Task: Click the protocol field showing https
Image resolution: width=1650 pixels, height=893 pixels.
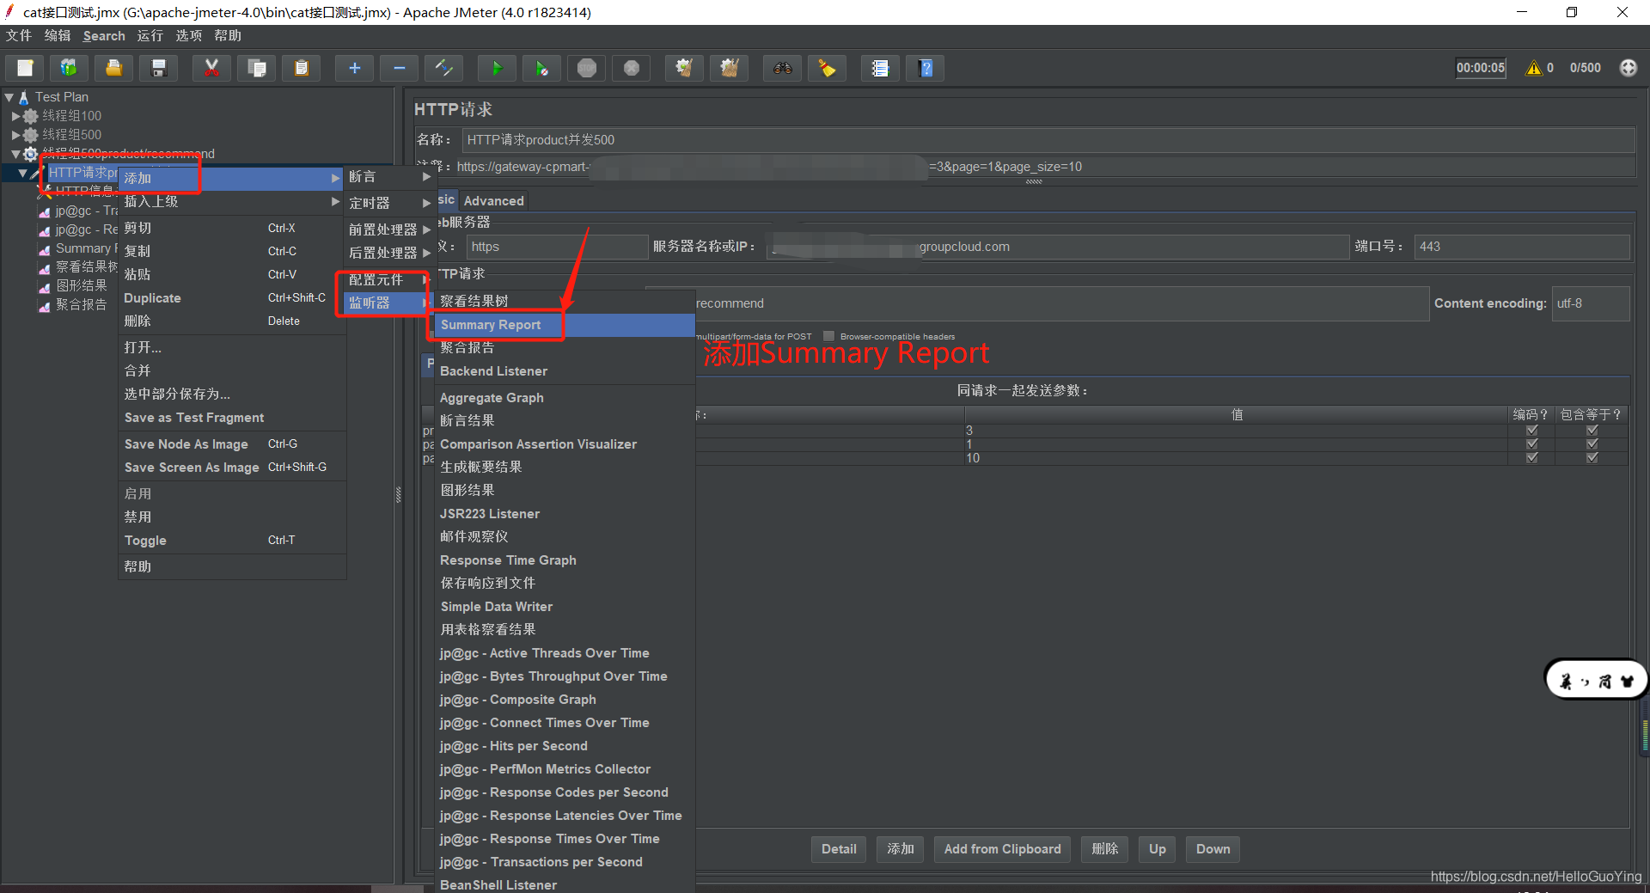Action: 557,247
